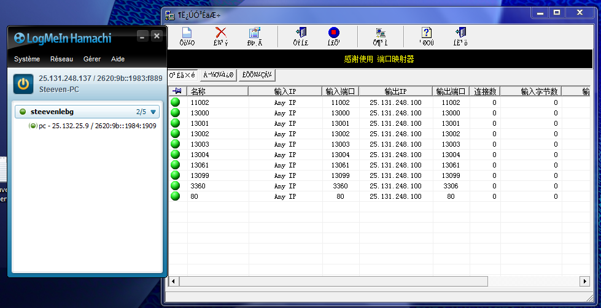Image resolution: width=601 pixels, height=308 pixels.
Task: Click output IP cell in row 13003
Action: 395,144
